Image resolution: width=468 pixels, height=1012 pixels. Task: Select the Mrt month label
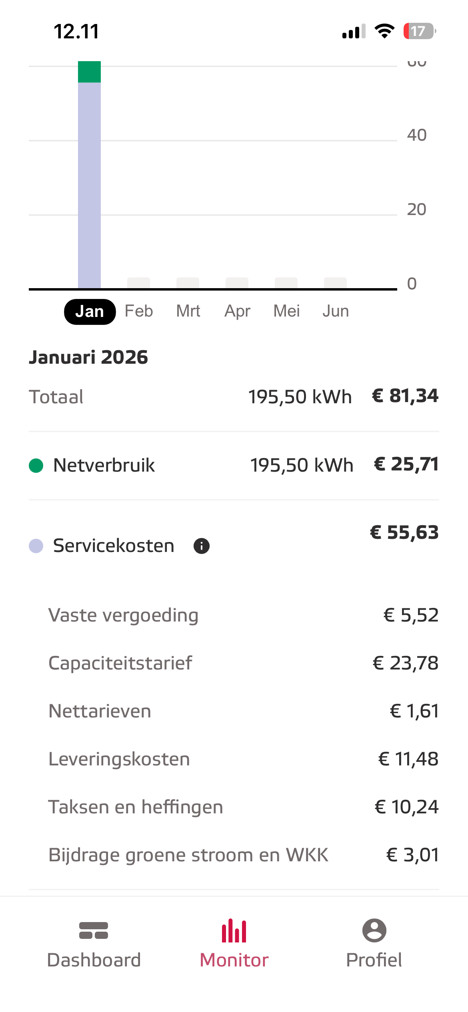188,311
